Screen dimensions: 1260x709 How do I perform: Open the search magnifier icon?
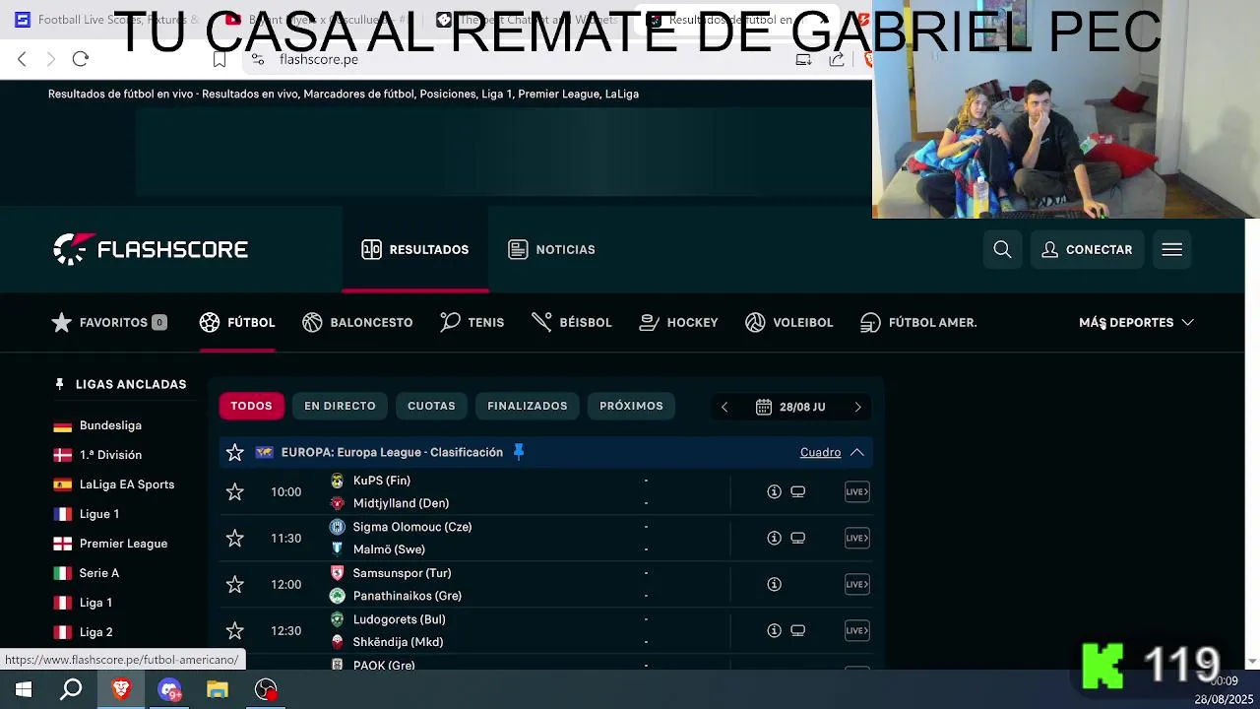pos(1002,250)
